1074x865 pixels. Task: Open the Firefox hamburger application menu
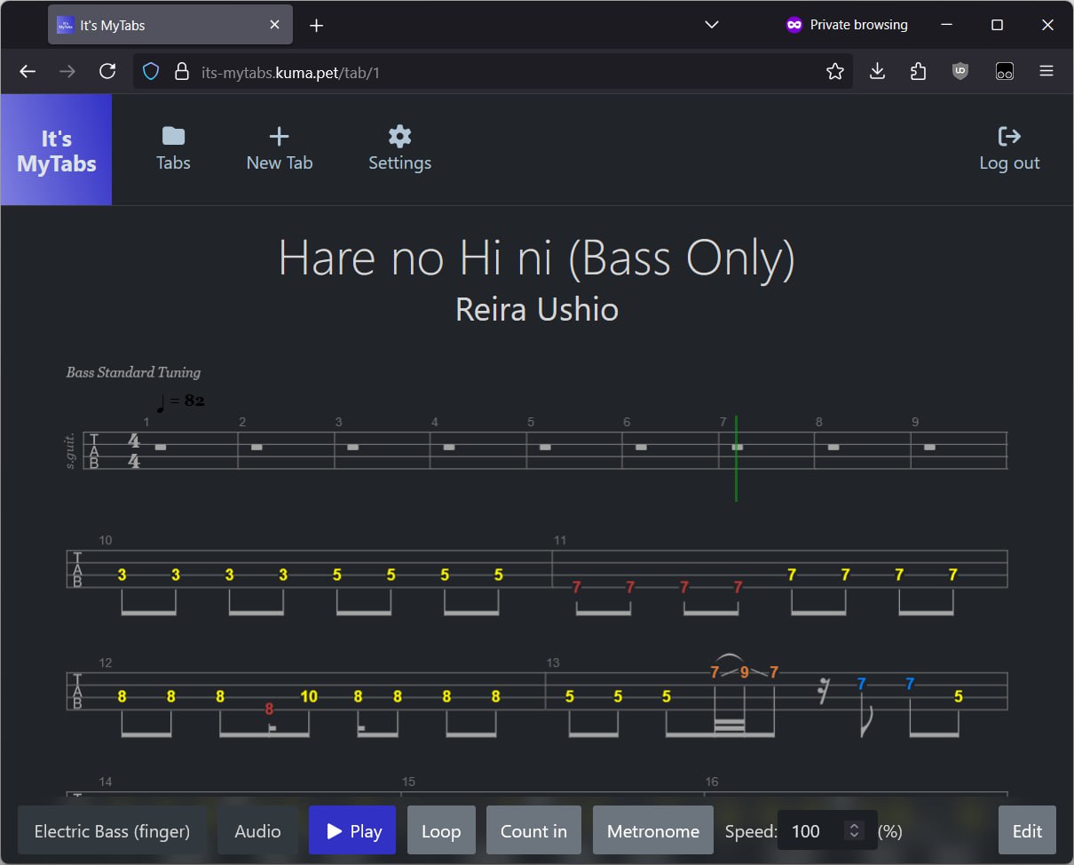[x=1046, y=72]
